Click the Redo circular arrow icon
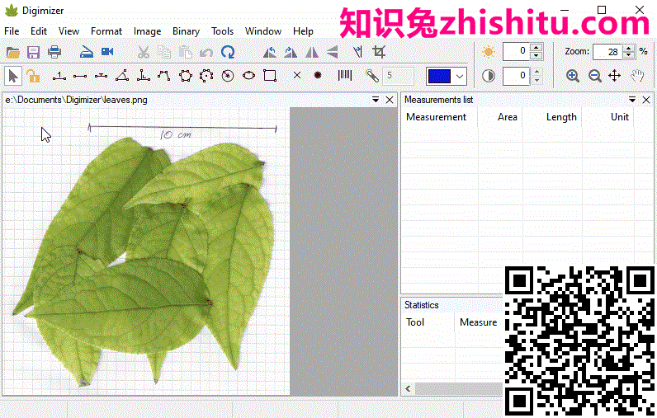The height and width of the screenshot is (418, 657). [x=228, y=52]
